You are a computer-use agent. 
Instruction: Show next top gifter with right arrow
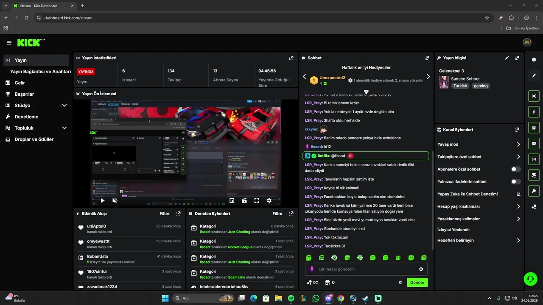pyautogui.click(x=428, y=77)
